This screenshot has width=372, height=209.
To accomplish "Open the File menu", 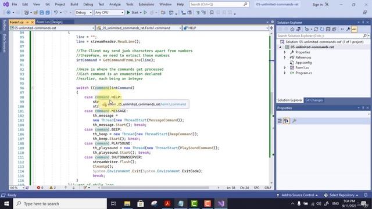I will (x=15, y=5).
